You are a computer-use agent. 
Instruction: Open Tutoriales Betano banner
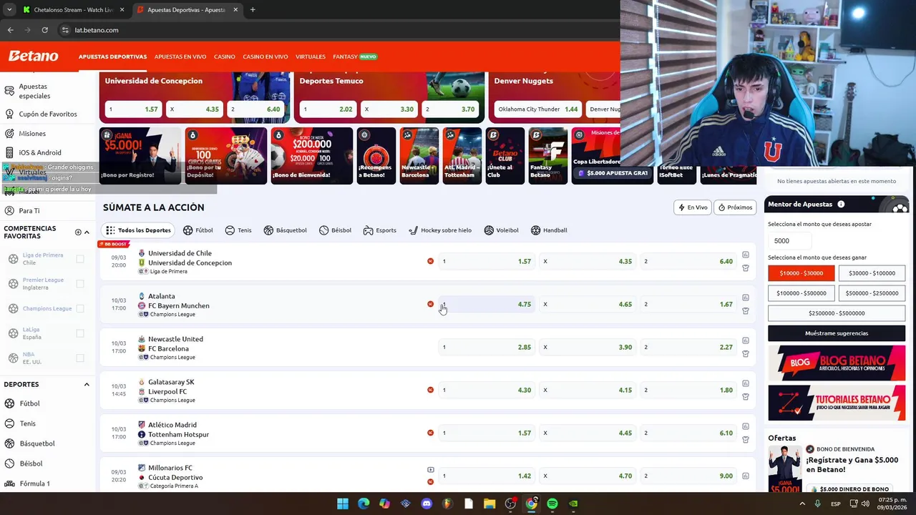837,403
